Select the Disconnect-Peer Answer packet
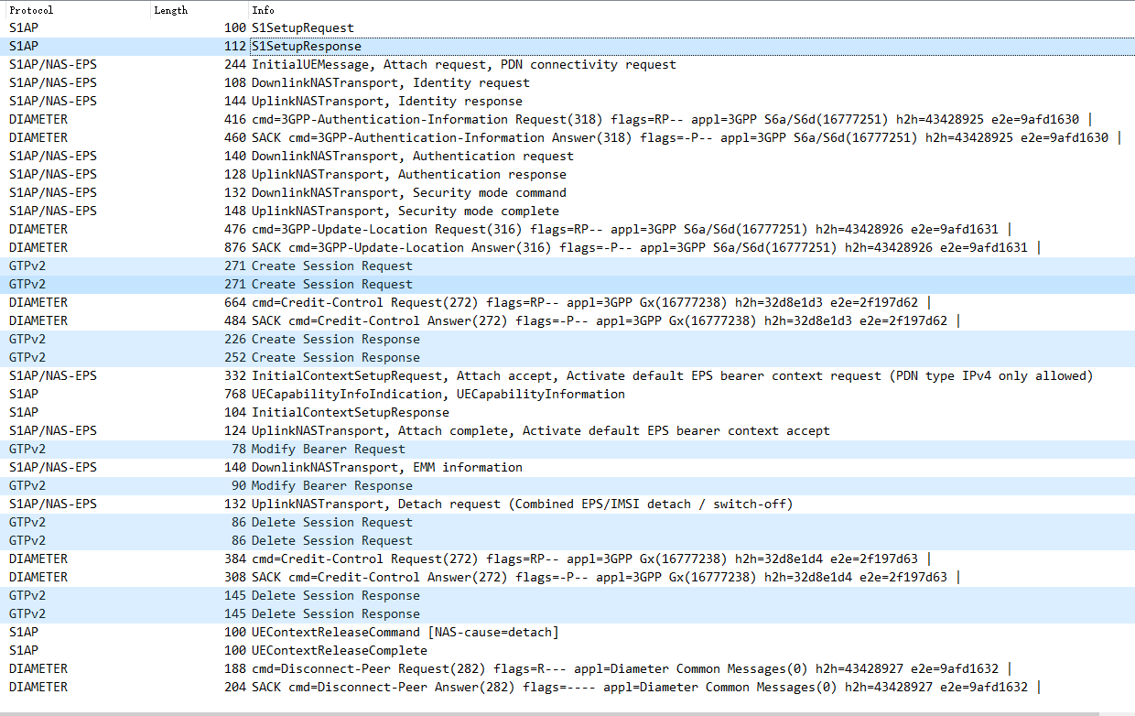Viewport: 1135px width, 716px height. click(x=567, y=688)
